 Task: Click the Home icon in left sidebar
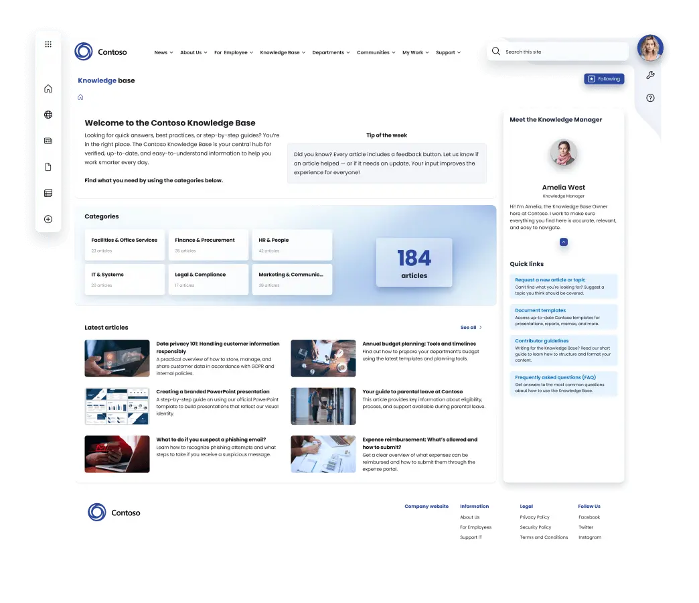click(48, 88)
